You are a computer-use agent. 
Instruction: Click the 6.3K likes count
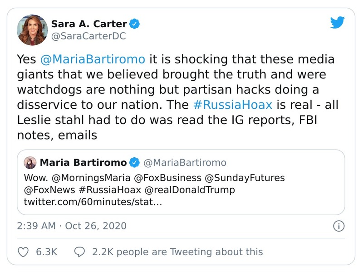46,252
